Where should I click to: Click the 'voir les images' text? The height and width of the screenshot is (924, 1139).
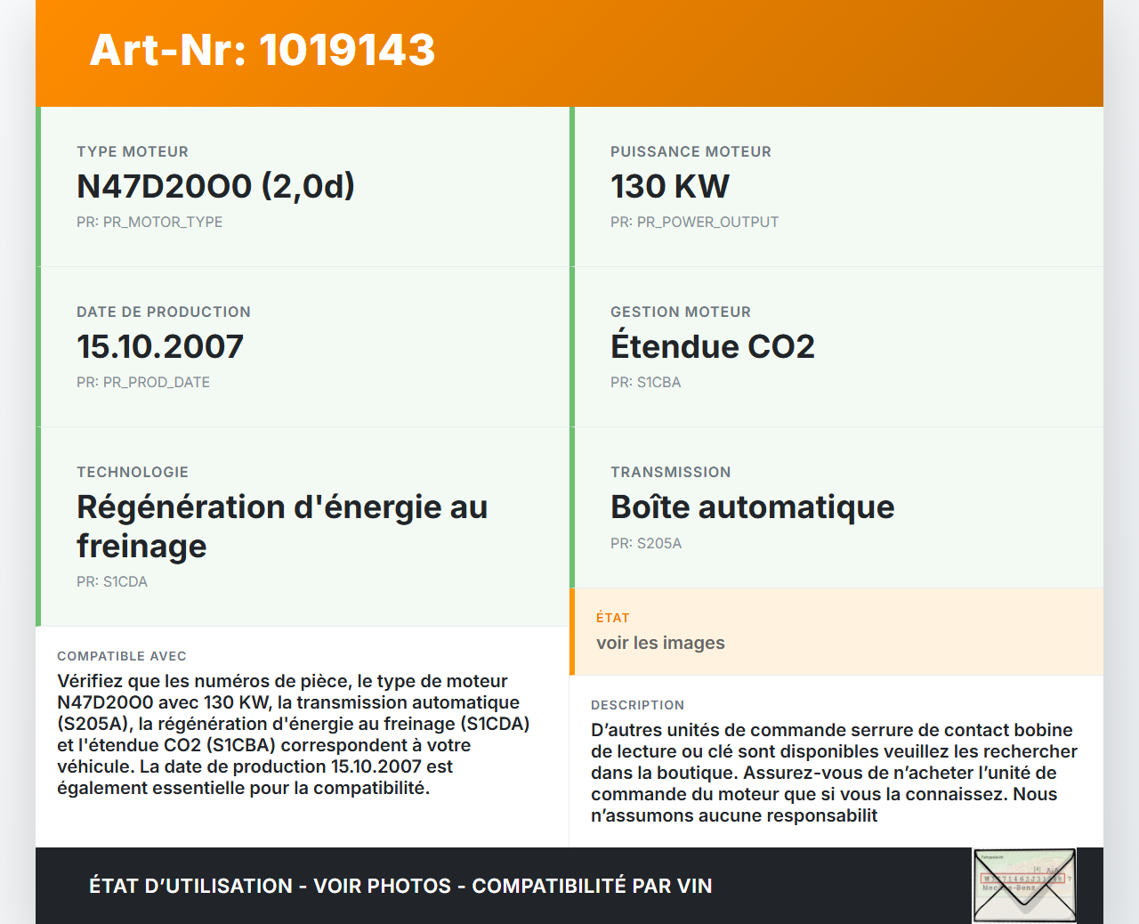pos(660,643)
